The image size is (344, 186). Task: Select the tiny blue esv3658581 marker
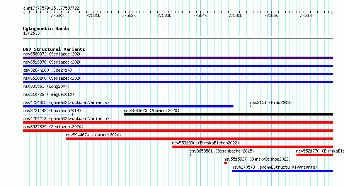tap(190, 155)
